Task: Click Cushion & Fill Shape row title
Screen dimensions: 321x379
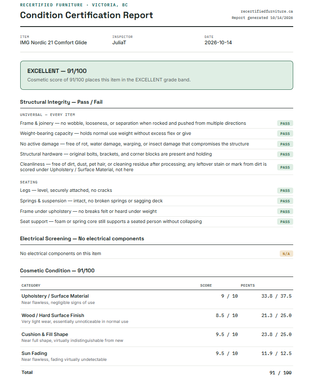Action: 45,335
